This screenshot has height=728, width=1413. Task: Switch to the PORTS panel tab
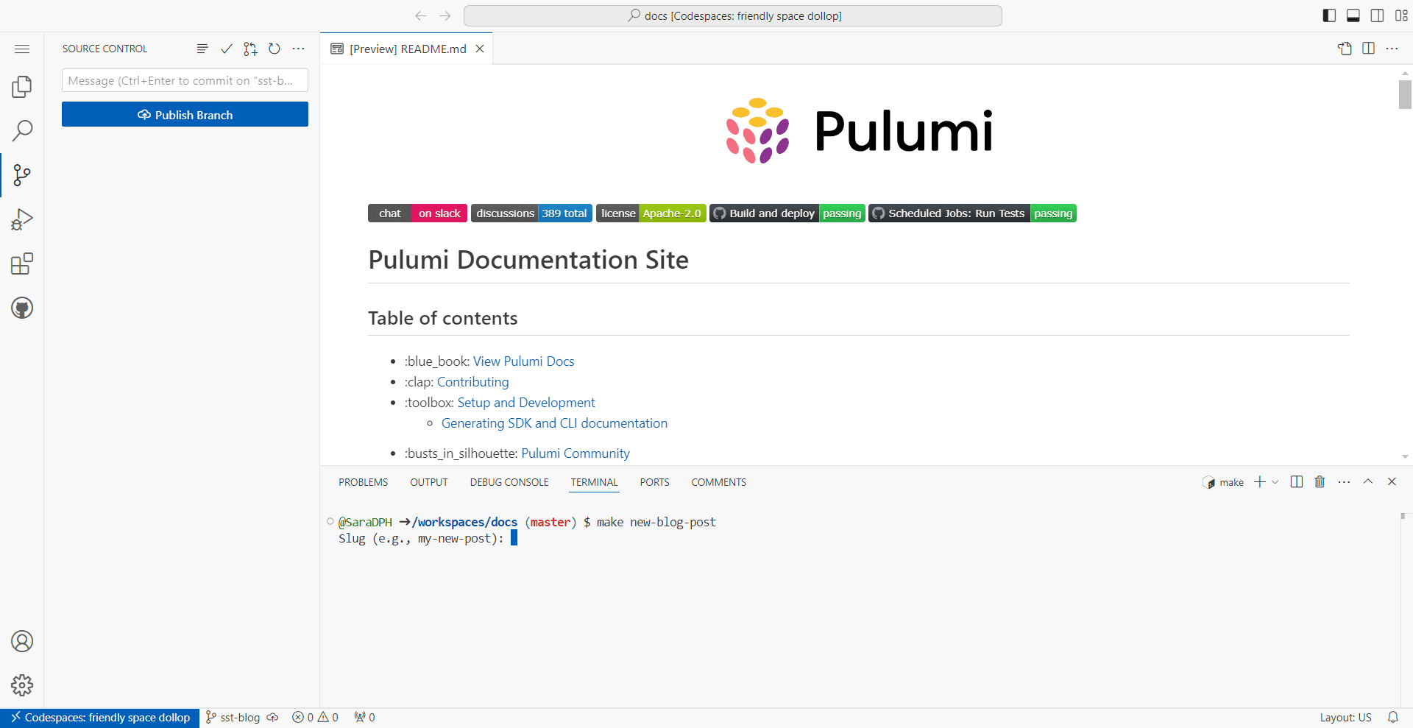pos(654,482)
